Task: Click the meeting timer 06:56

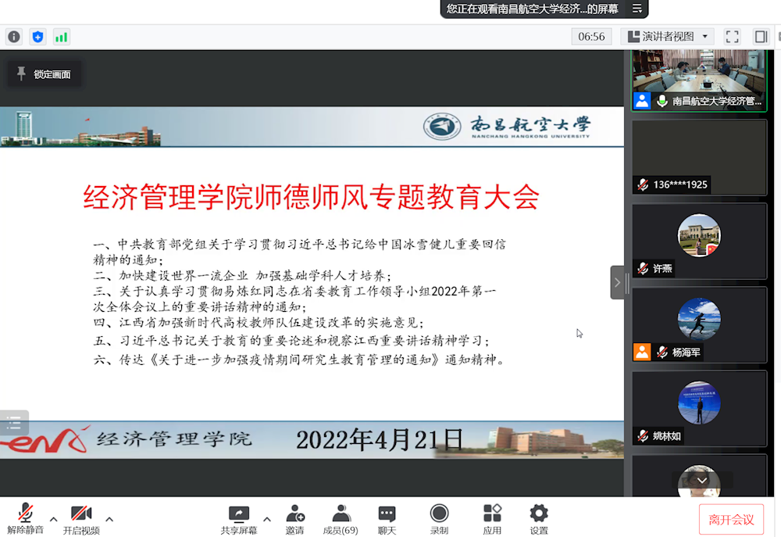Action: [x=591, y=37]
